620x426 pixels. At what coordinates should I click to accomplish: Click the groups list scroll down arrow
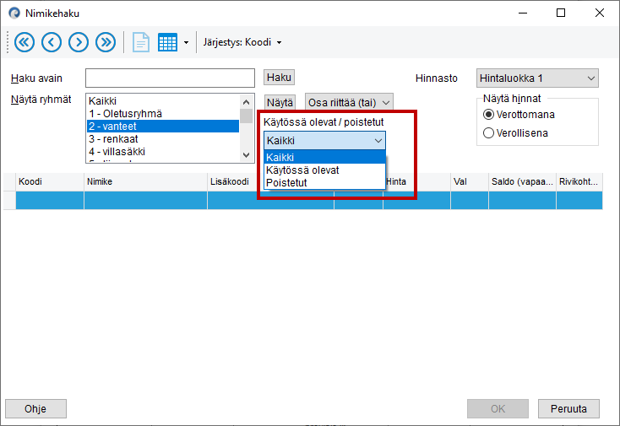click(247, 155)
